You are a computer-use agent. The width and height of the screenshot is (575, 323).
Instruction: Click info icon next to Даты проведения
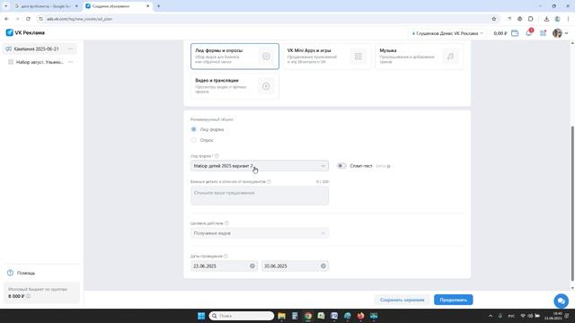(226, 257)
